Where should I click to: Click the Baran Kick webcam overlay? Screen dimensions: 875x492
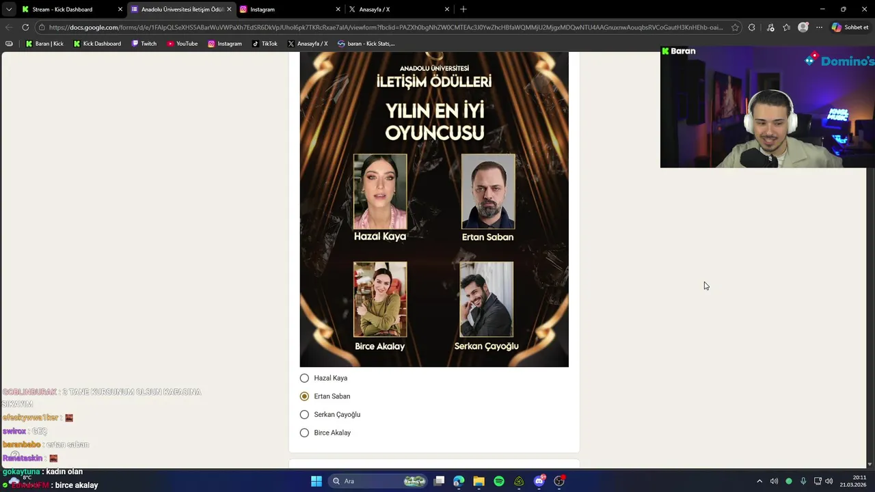coord(768,107)
